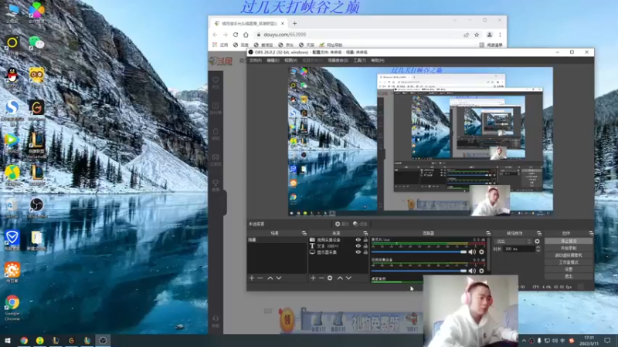The image size is (618, 347).
Task: Switch to OBS in taskbar
Action: click(x=103, y=340)
